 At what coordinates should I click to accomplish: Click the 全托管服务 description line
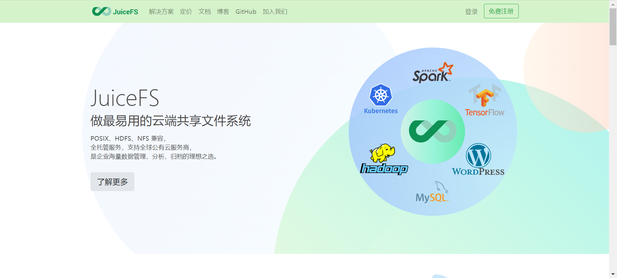tap(141, 147)
